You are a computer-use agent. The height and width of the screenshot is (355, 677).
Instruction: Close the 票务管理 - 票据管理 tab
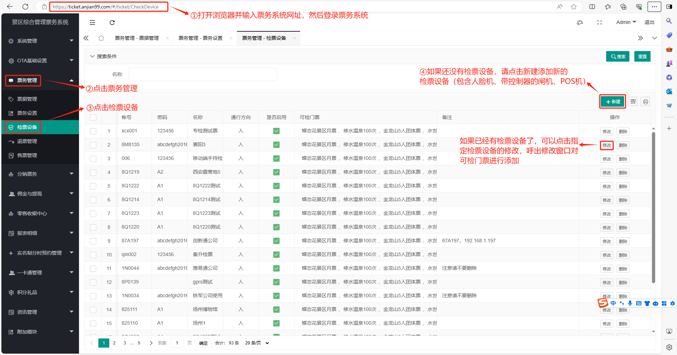click(x=167, y=38)
